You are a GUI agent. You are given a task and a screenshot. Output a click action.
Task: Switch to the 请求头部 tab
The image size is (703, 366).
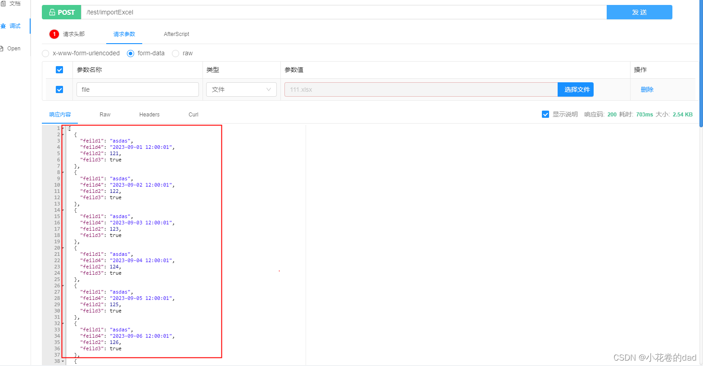pos(74,34)
